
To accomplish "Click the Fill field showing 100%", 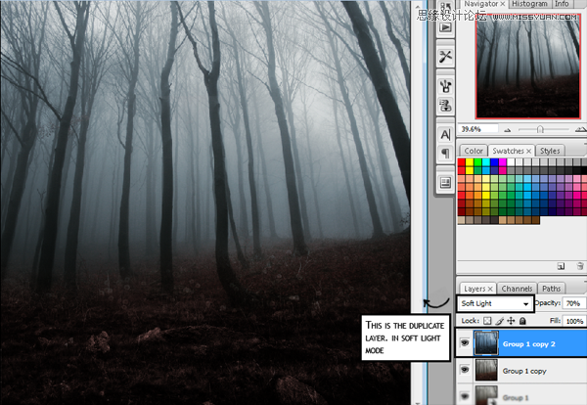I will coord(574,321).
